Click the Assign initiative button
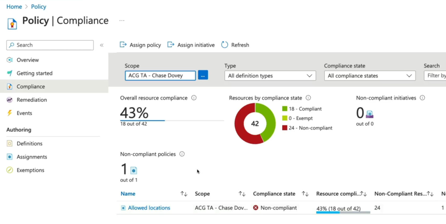This screenshot has height=224, width=446. pyautogui.click(x=191, y=45)
